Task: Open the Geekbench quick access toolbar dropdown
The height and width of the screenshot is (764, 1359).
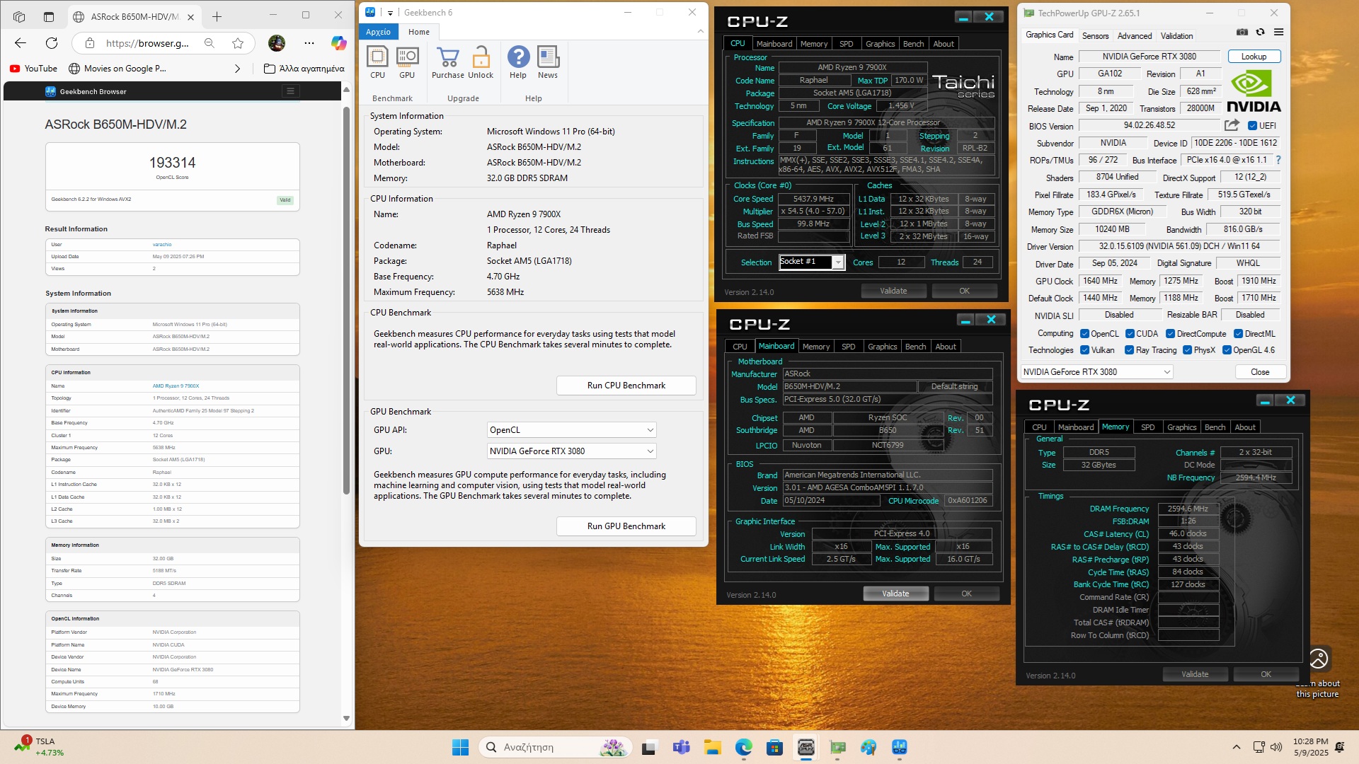Action: [x=390, y=13]
